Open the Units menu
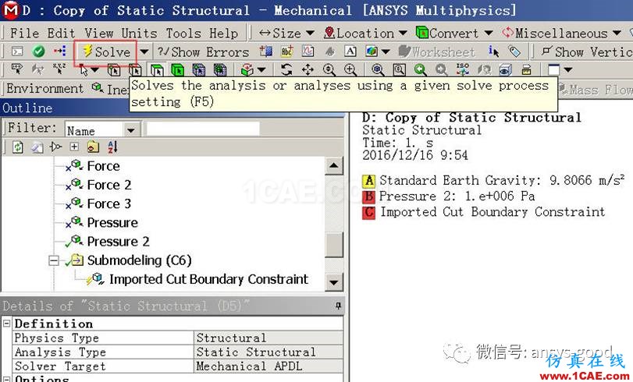The width and height of the screenshot is (633, 382). pyautogui.click(x=138, y=33)
